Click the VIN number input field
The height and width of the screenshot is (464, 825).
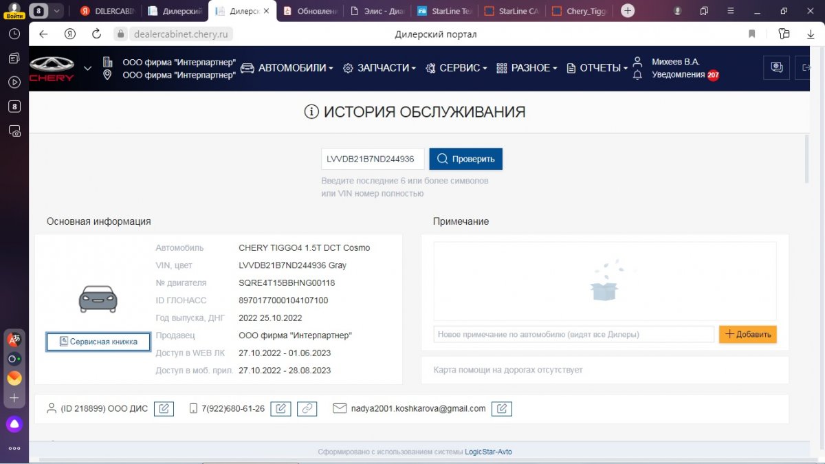pos(373,159)
